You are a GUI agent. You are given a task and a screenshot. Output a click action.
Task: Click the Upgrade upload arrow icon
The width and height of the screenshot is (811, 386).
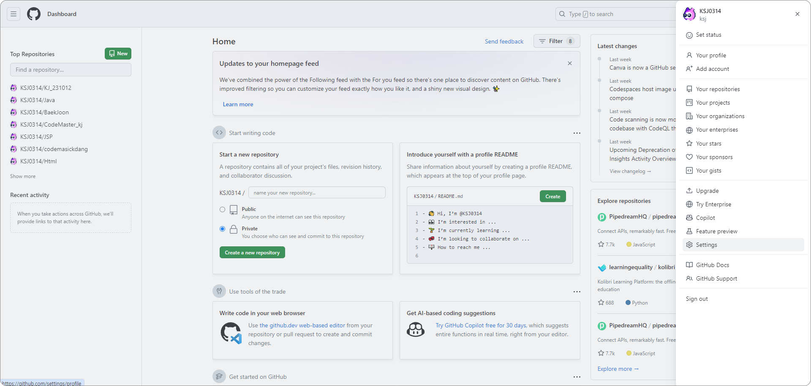(689, 191)
